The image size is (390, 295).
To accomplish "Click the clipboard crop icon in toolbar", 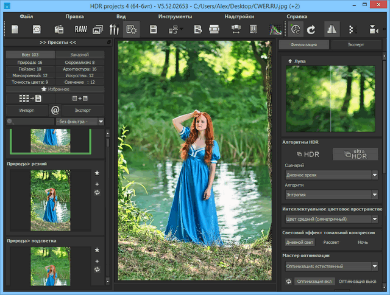I will 253,30.
